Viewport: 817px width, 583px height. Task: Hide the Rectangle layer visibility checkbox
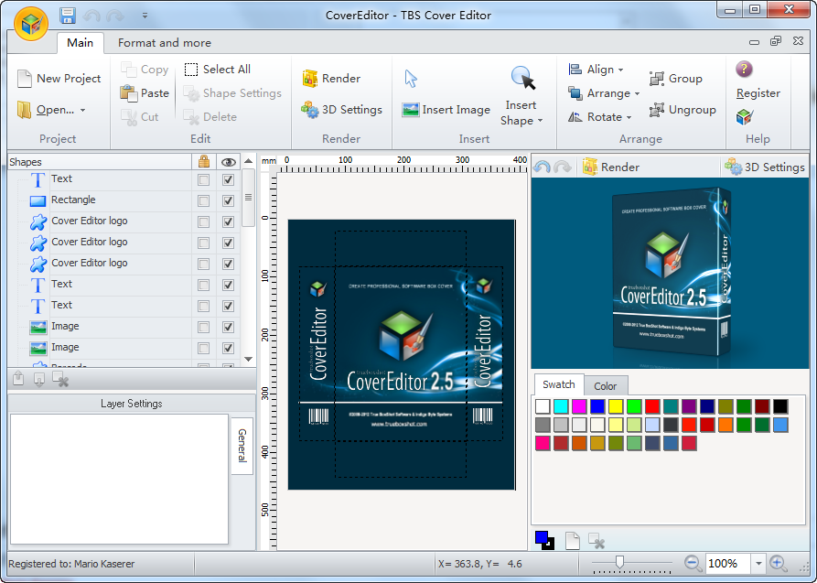(x=228, y=200)
